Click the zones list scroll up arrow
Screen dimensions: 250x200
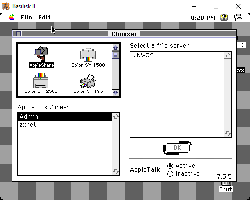[116, 116]
